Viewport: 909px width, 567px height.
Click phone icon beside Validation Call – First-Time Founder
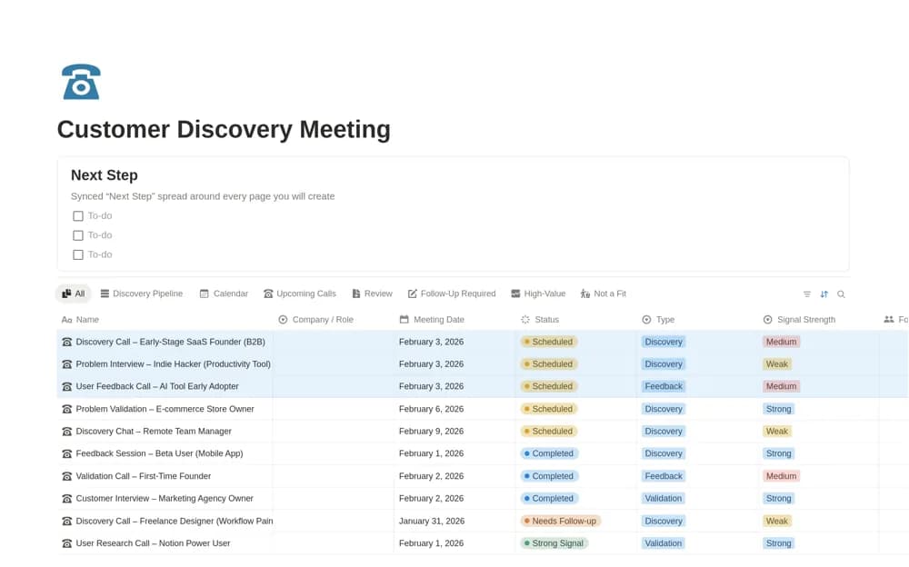pyautogui.click(x=66, y=476)
